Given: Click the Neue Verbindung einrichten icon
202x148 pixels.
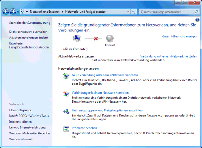Looking at the screenshot, I should click(66, 76).
